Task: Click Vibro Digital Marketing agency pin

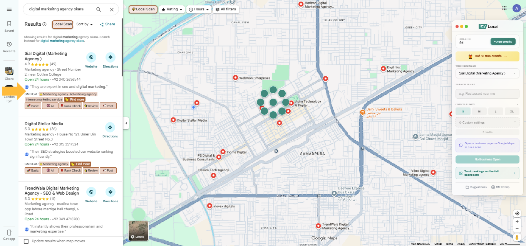Action: tap(433, 172)
